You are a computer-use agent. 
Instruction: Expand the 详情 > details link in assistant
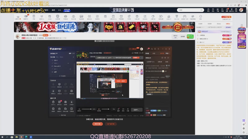coord(167,53)
